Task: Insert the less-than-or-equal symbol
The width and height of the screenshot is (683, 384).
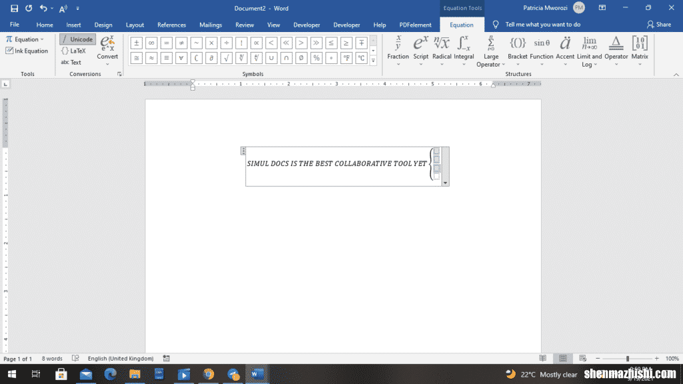Action: click(x=331, y=43)
